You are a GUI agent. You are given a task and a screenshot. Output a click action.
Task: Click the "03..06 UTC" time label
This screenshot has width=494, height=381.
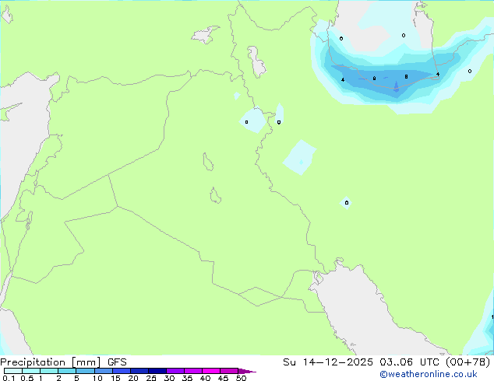[x=411, y=362]
